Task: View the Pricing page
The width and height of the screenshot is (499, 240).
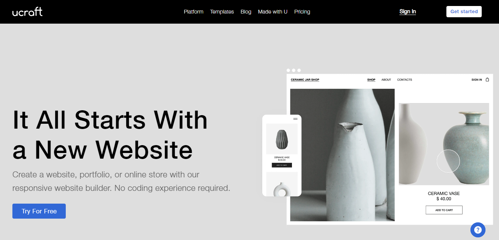Action: click(x=302, y=12)
